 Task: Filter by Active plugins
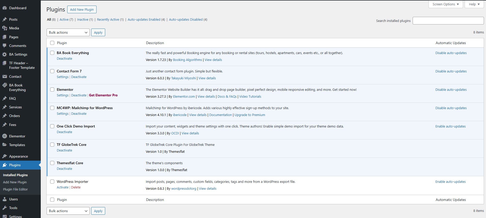pyautogui.click(x=64, y=19)
